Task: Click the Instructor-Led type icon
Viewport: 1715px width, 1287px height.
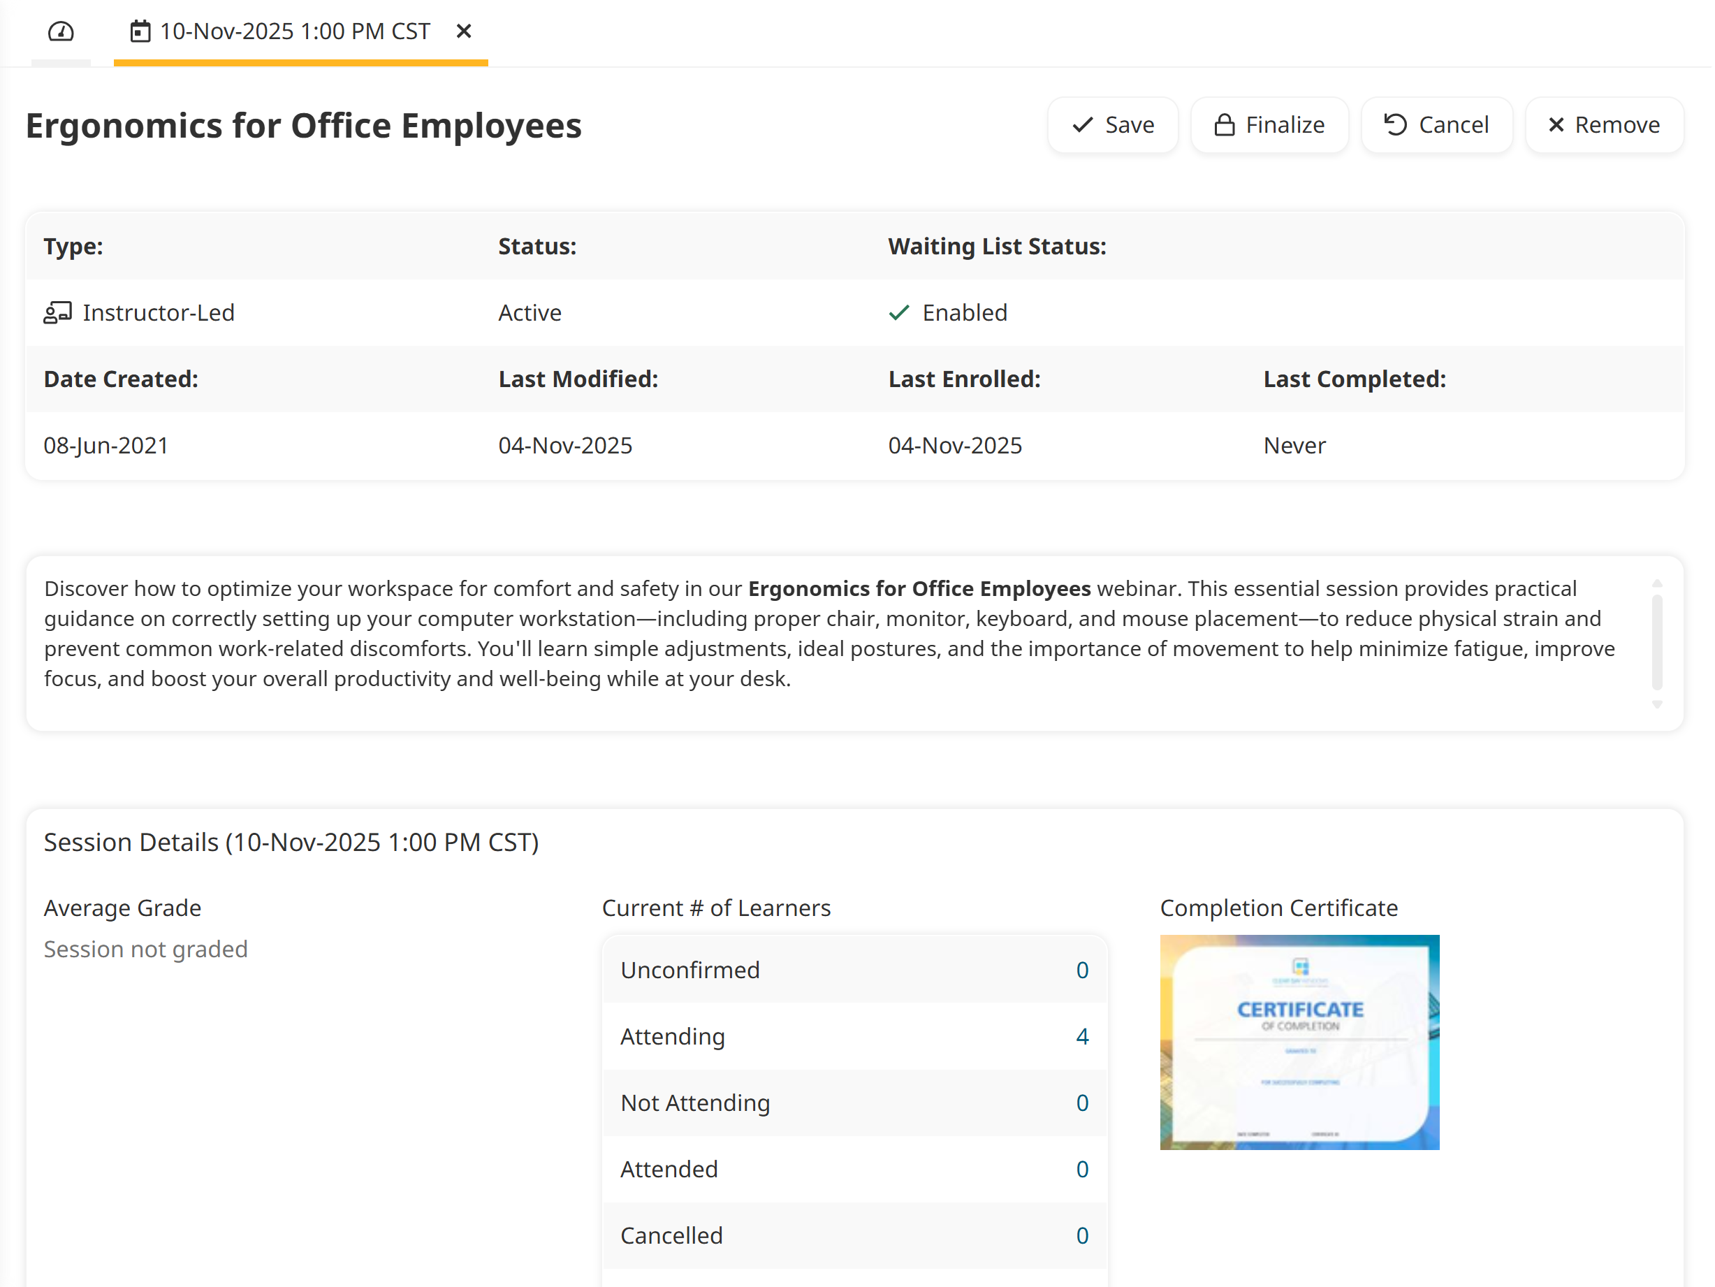Action: pyautogui.click(x=57, y=312)
